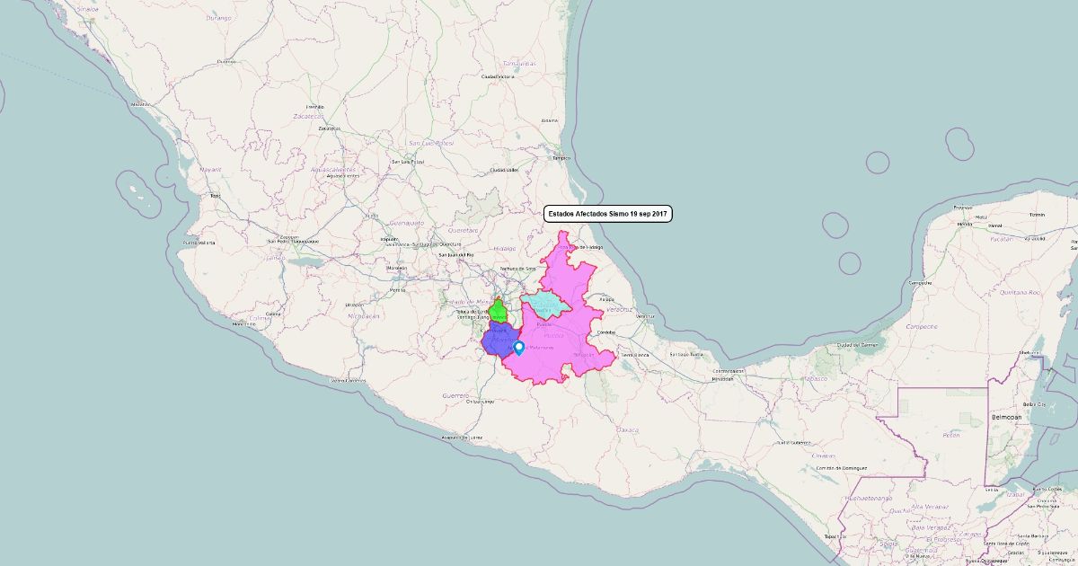Click the blue location marker pin
Image resolution: width=1078 pixels, height=566 pixels.
point(518,347)
